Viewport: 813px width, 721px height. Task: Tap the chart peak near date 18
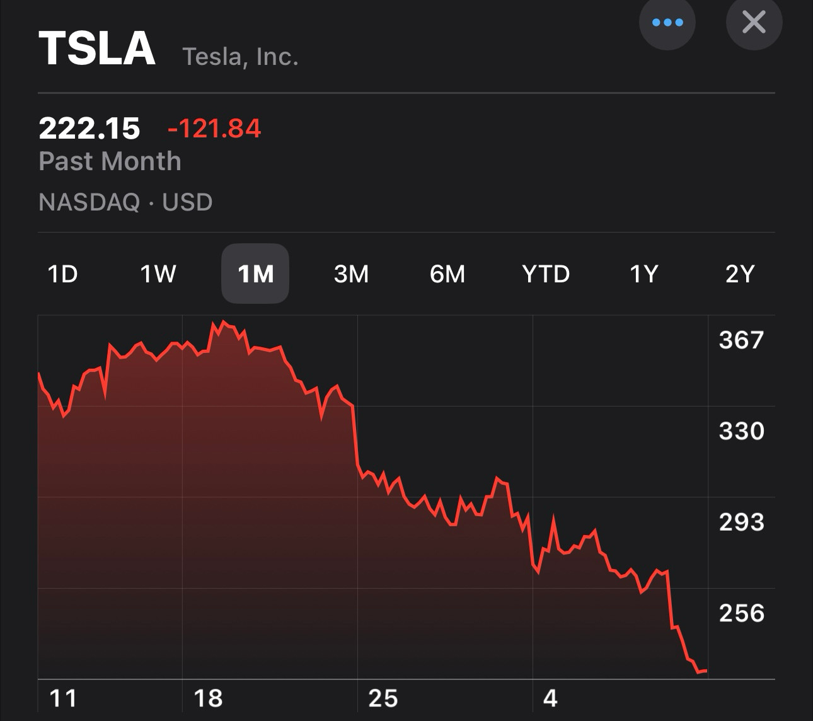point(224,322)
